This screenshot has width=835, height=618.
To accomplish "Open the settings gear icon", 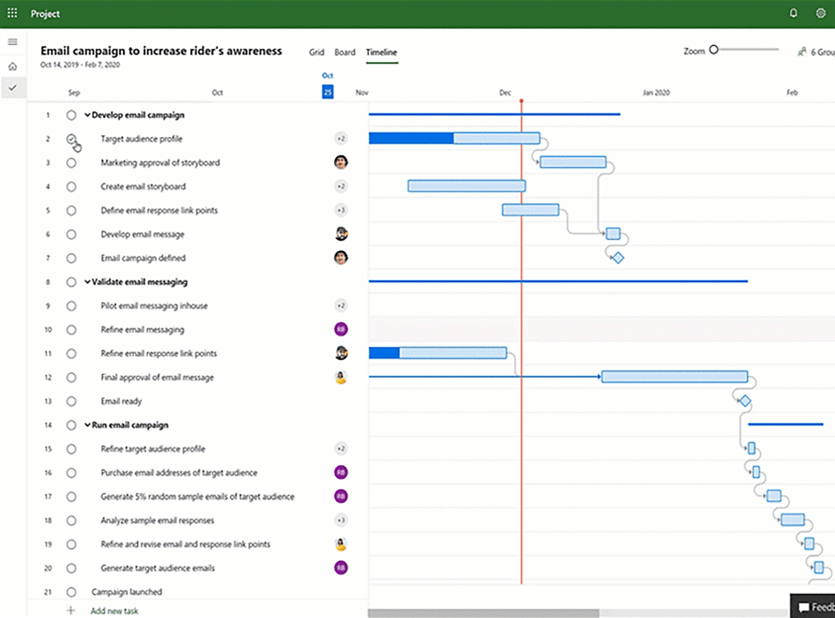I will coord(820,13).
